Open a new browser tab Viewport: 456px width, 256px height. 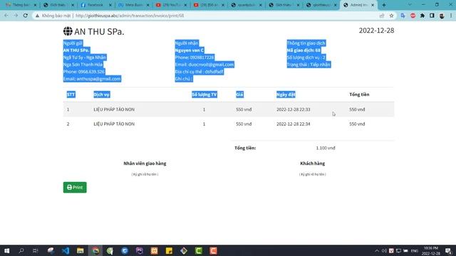[x=384, y=5]
